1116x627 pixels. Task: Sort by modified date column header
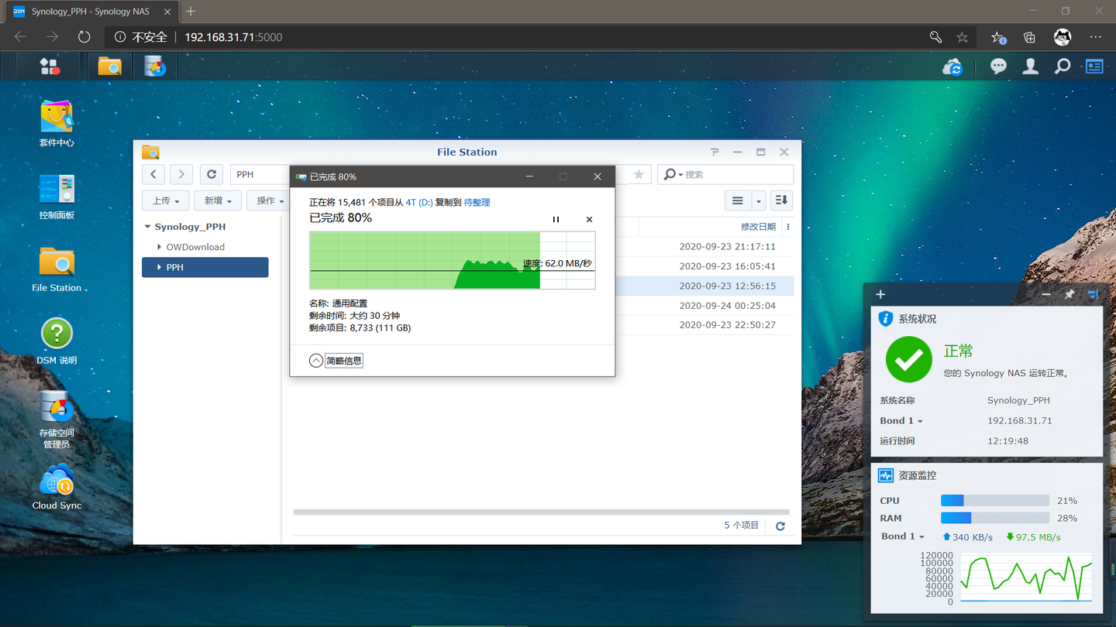click(x=758, y=227)
